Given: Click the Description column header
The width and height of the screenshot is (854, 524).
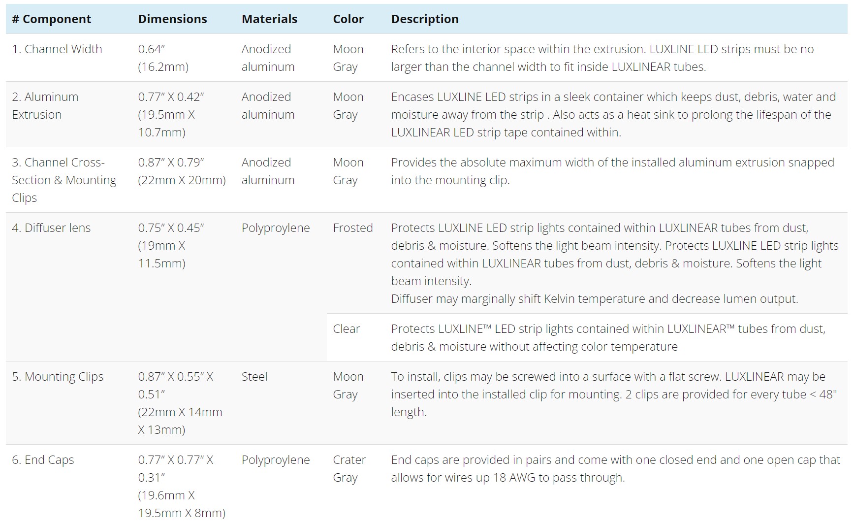Looking at the screenshot, I should [x=425, y=19].
